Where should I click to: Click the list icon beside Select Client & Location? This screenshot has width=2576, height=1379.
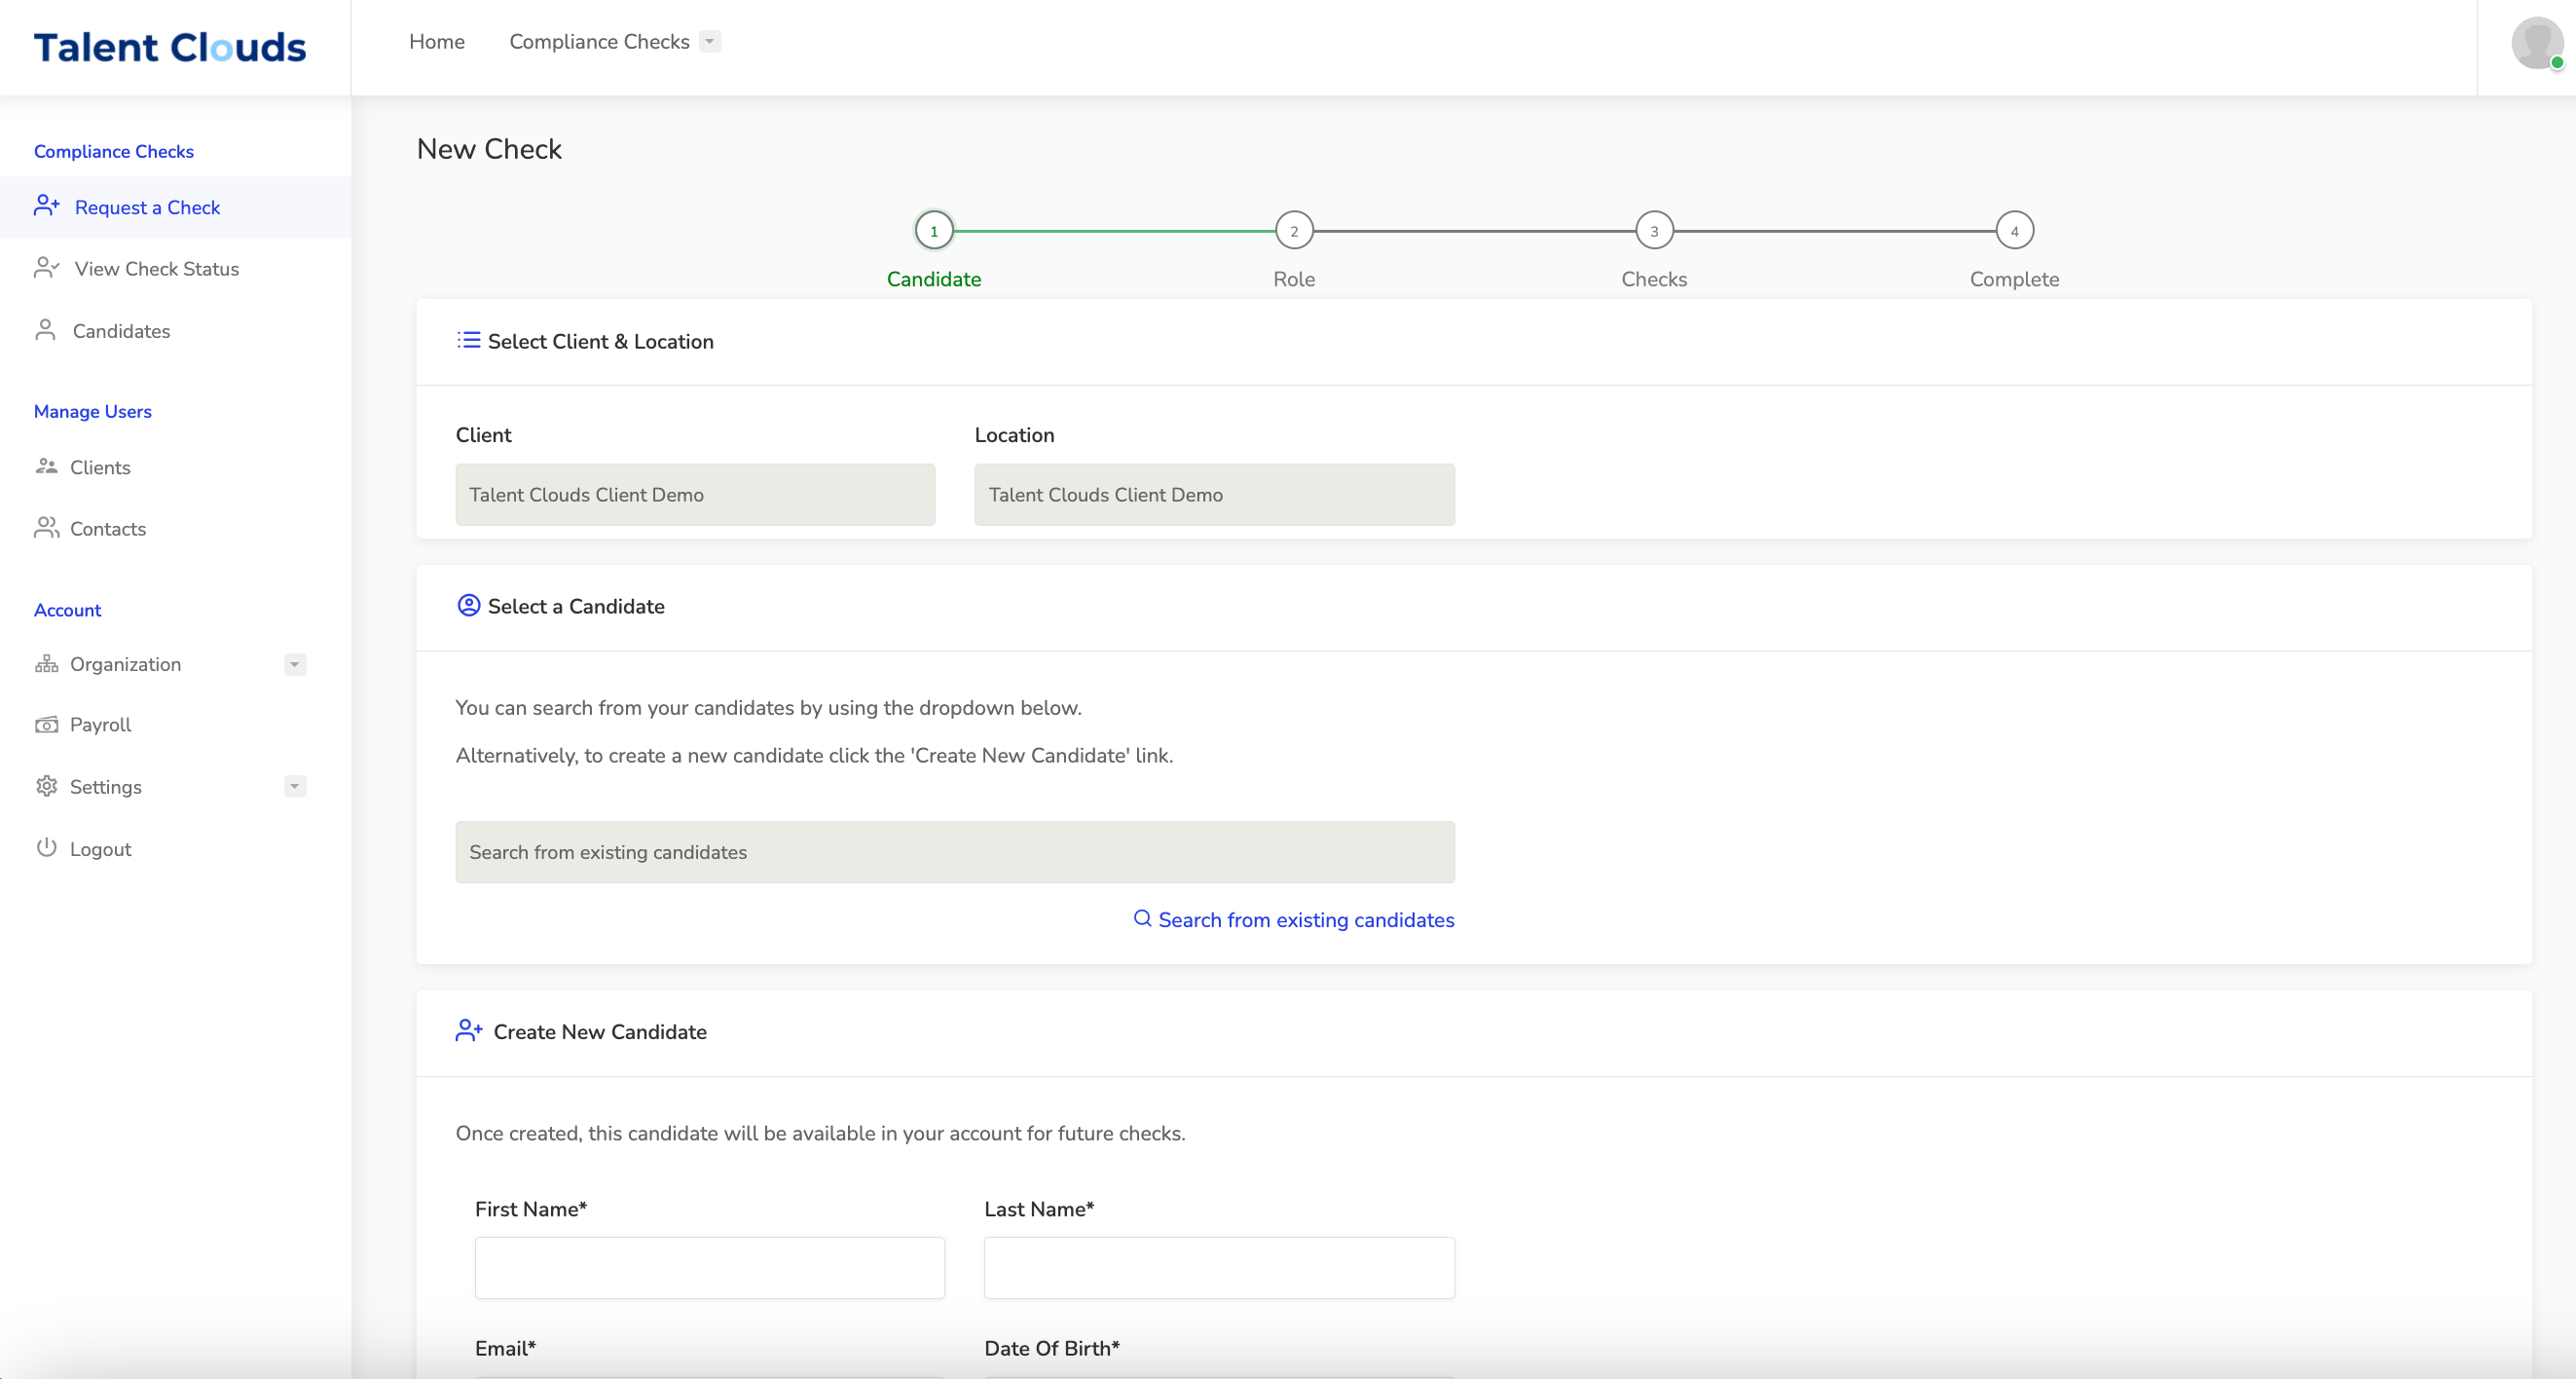pyautogui.click(x=468, y=340)
